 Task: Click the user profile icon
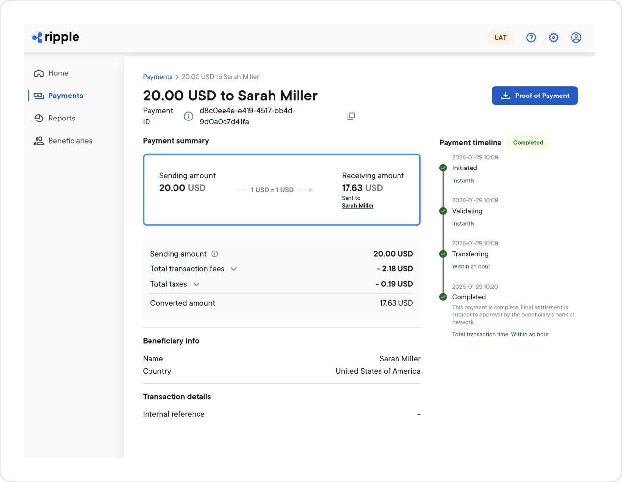pos(576,37)
